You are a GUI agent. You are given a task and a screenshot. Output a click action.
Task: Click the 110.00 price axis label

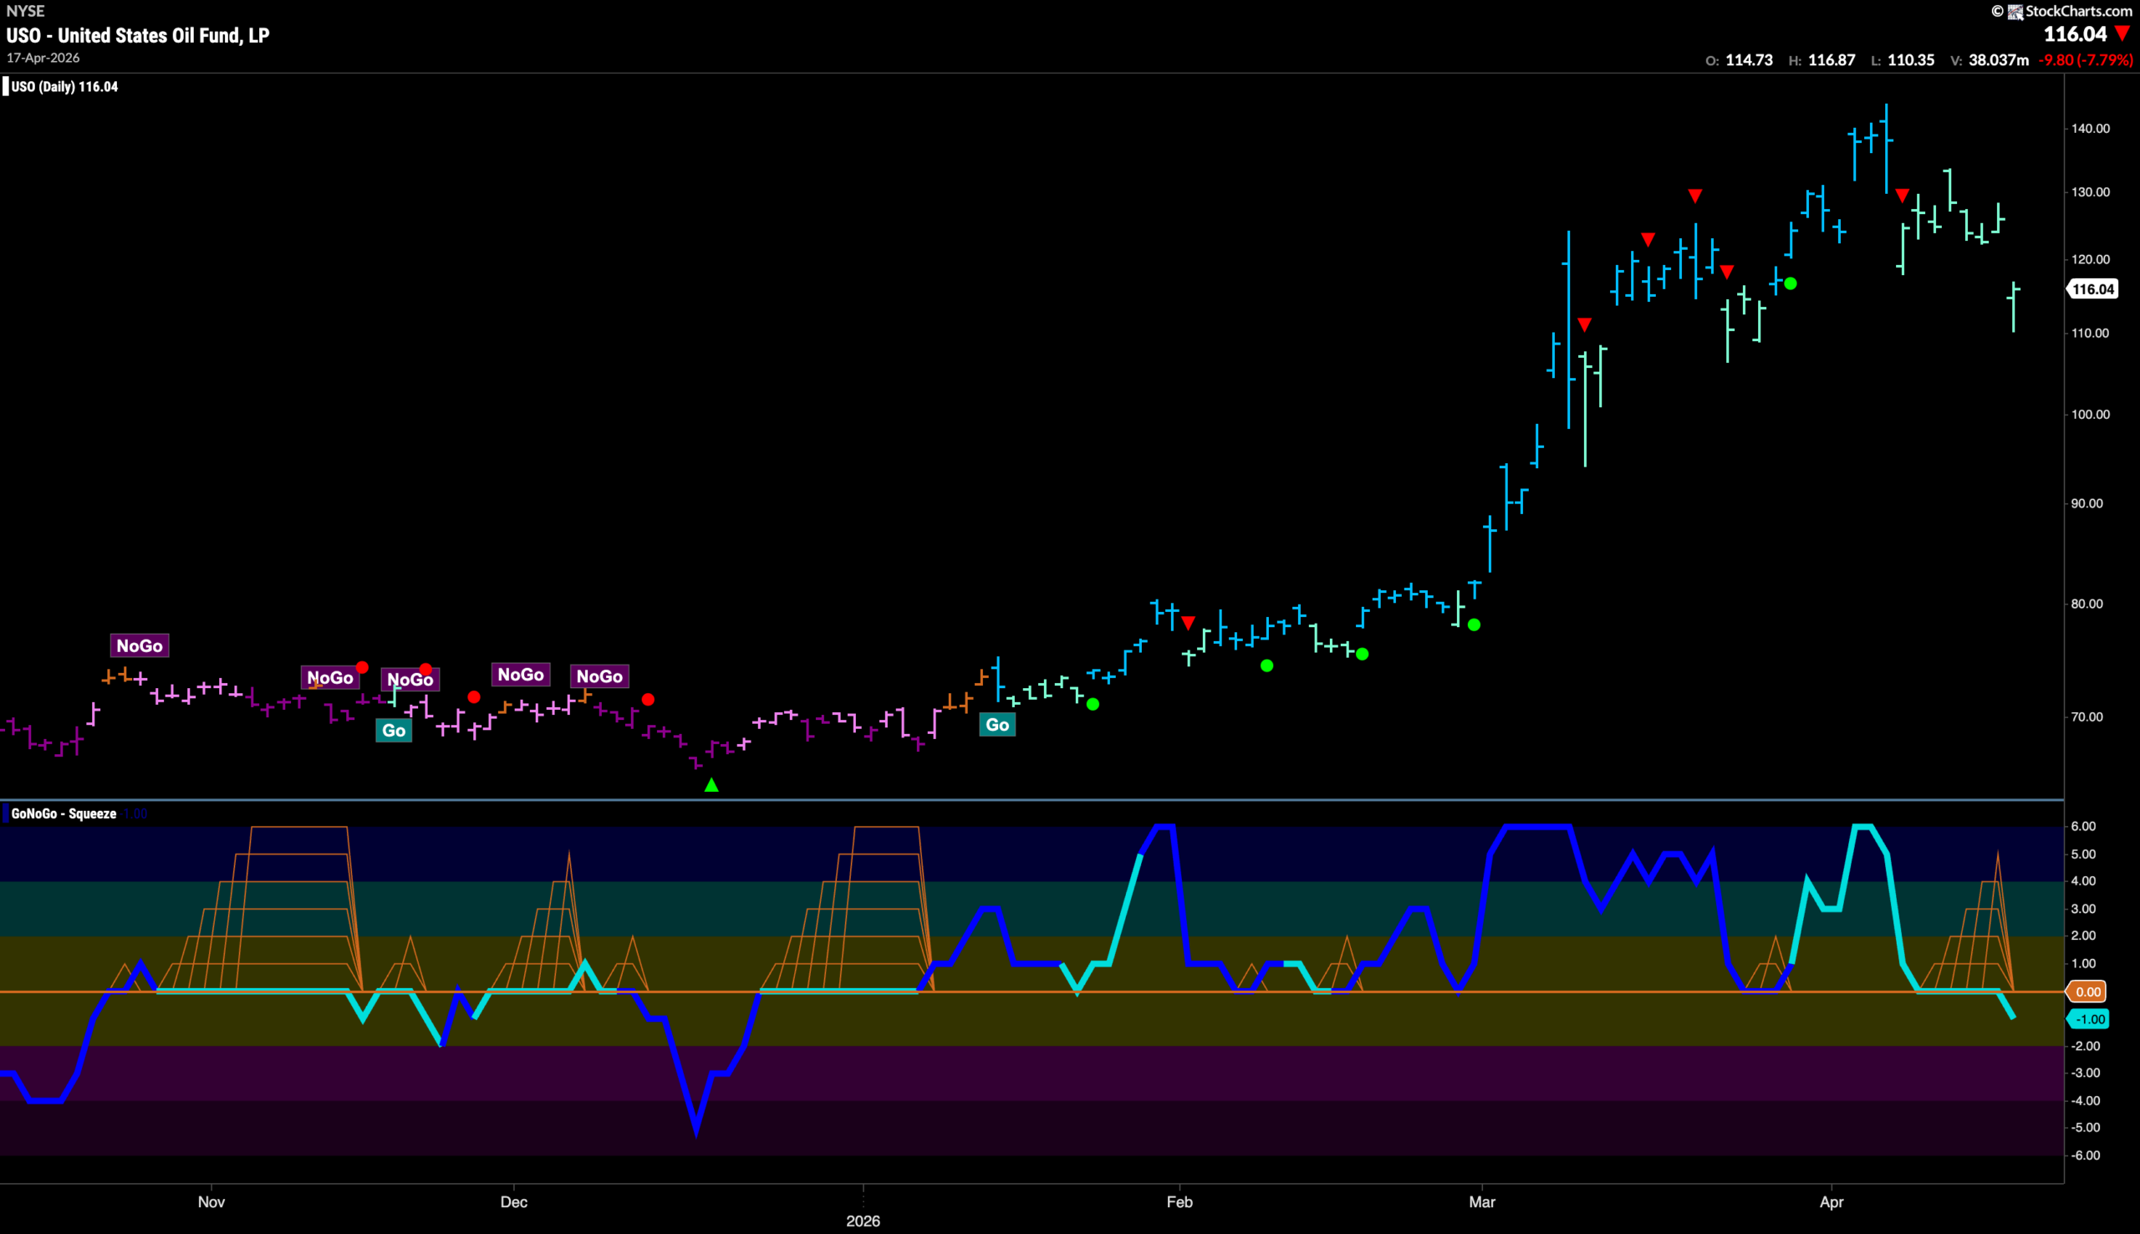click(x=2090, y=333)
